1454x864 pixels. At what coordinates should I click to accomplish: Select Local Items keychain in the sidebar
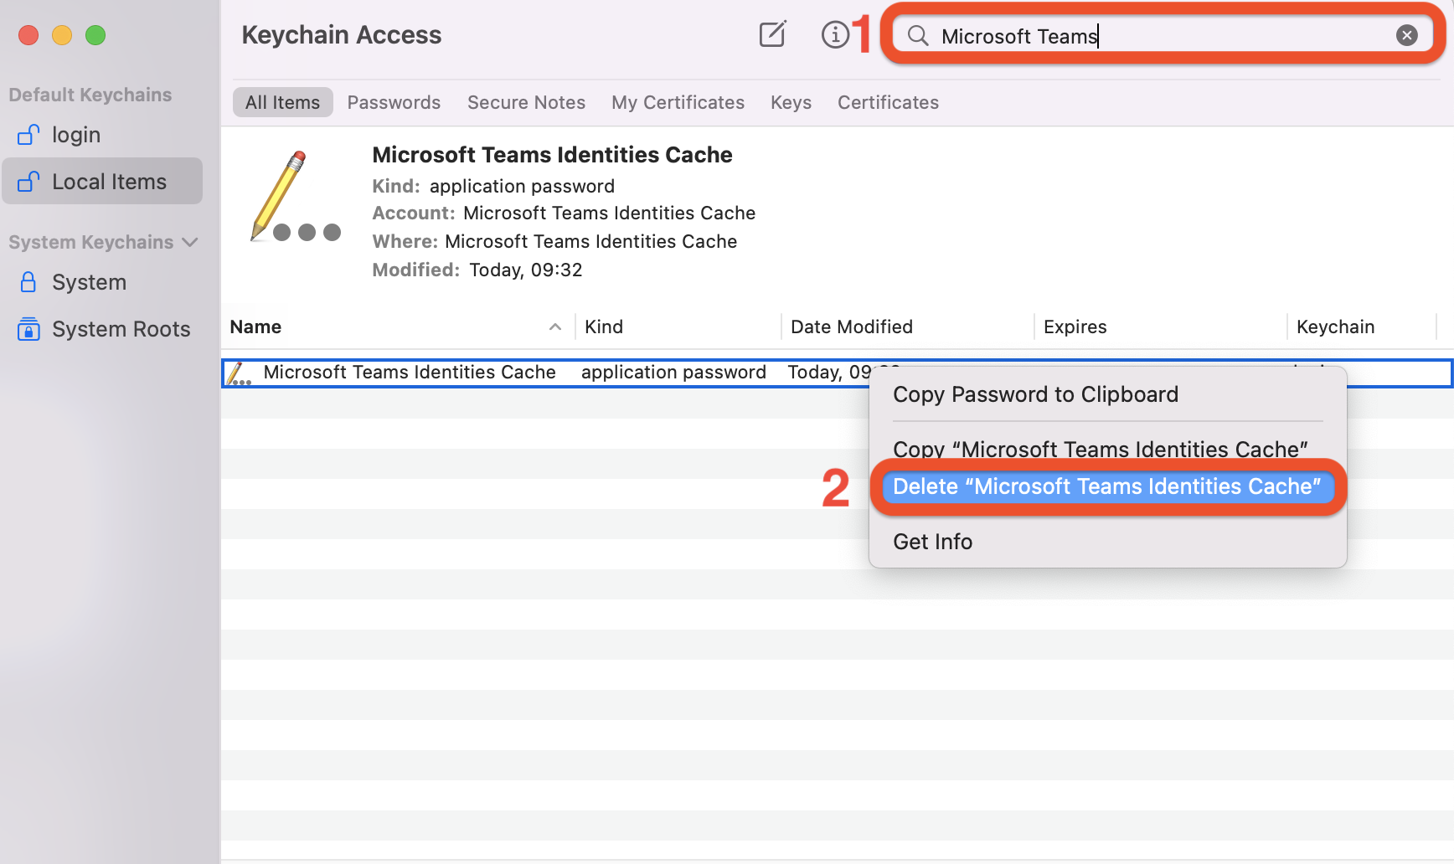point(109,182)
